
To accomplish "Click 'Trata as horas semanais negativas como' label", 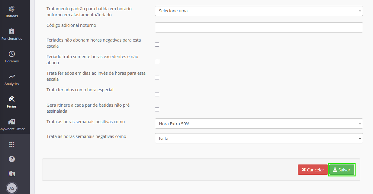I will pos(86,136).
